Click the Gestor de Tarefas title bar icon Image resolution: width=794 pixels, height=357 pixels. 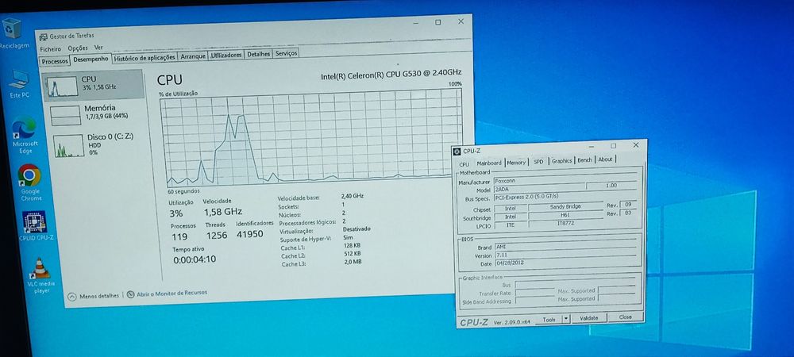[x=44, y=36]
